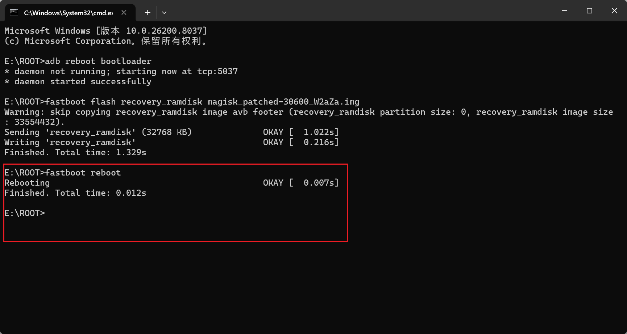Click the 'daemon started successfully' message
The width and height of the screenshot is (627, 334).
pos(83,81)
